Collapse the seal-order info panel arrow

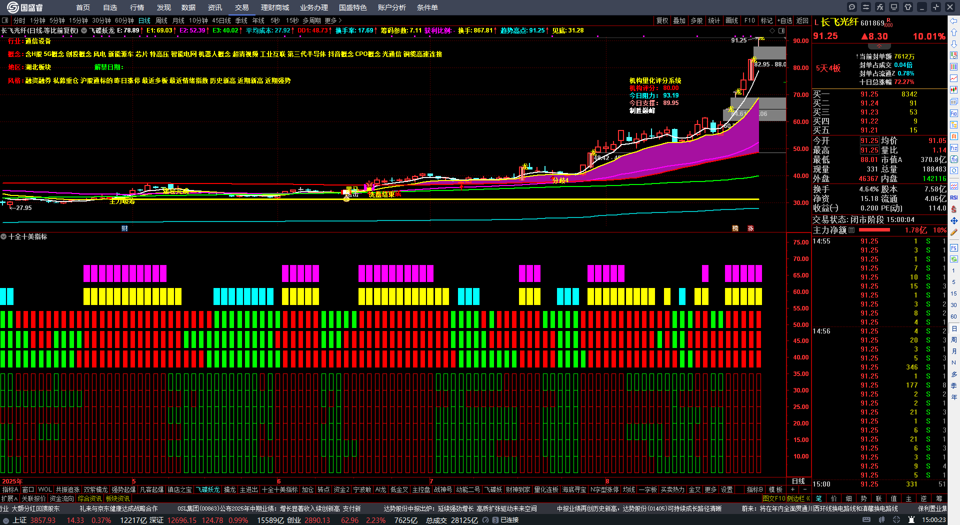tap(879, 46)
